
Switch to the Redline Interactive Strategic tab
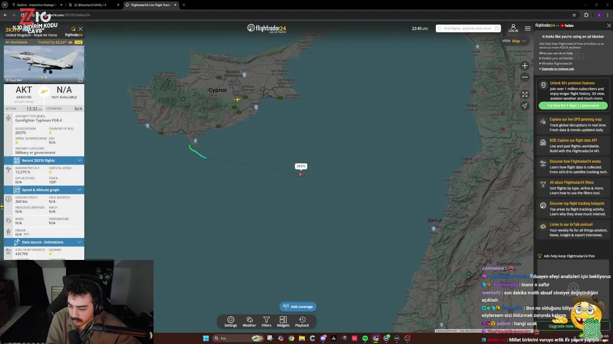(x=36, y=5)
